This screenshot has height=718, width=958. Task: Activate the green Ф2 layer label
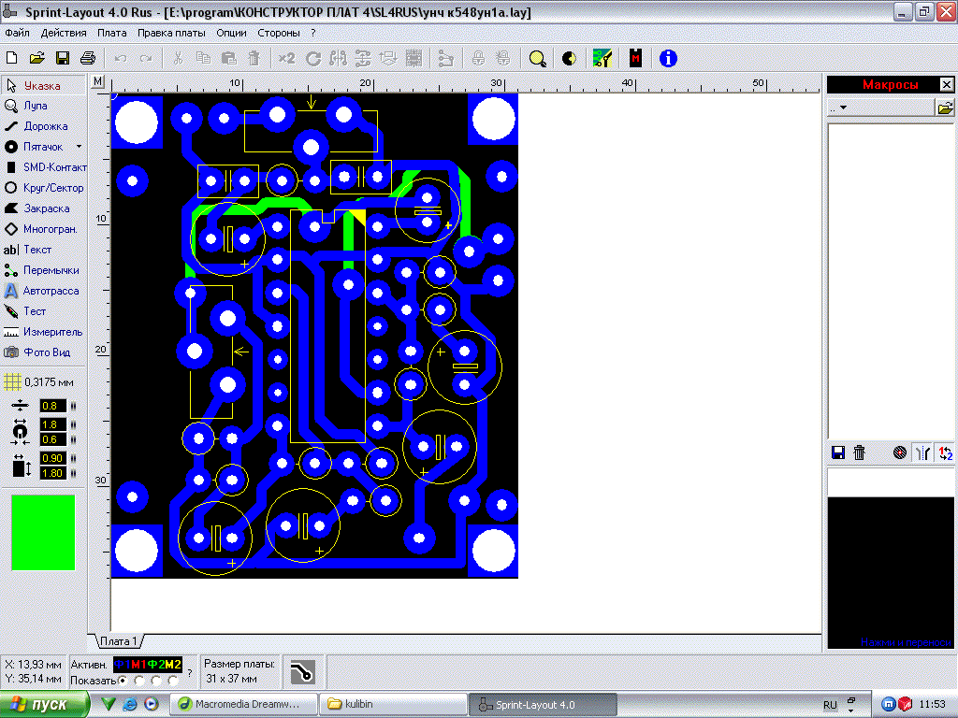click(x=156, y=665)
